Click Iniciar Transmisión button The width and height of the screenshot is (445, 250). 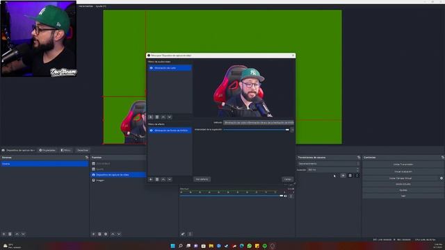point(403,165)
